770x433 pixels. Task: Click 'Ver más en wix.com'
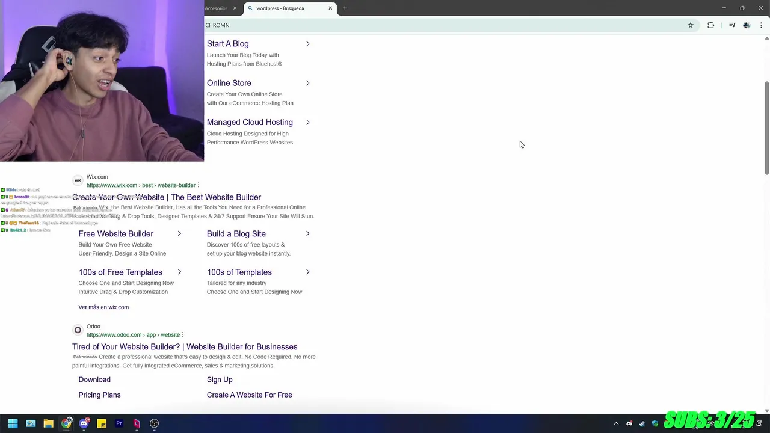click(x=103, y=307)
